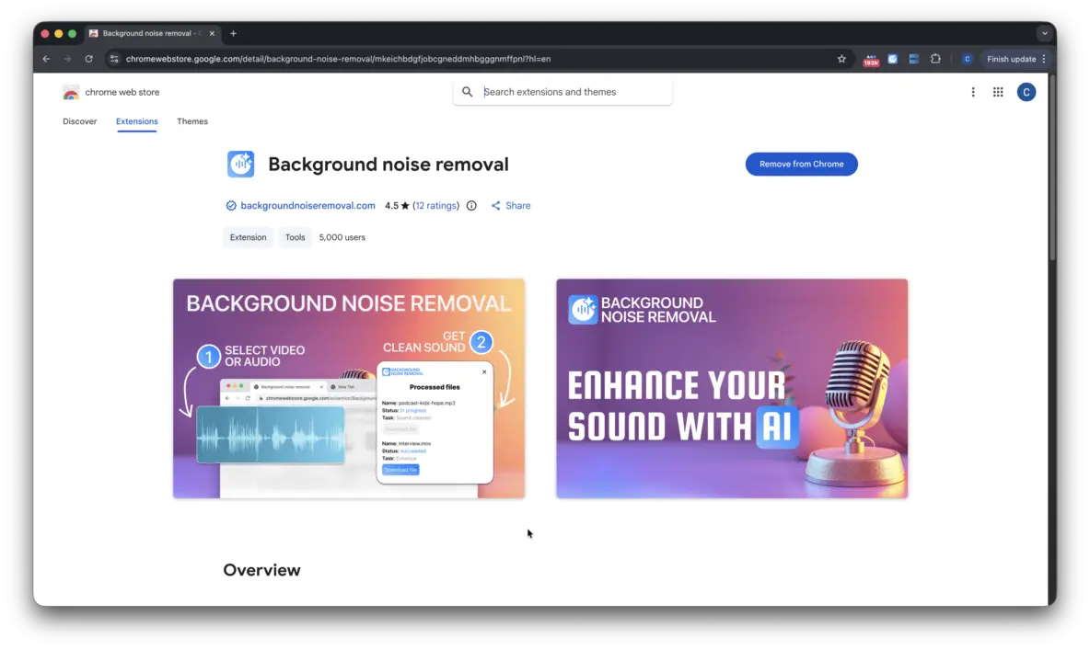Open the ratings info icon
The image size is (1090, 650).
(471, 206)
